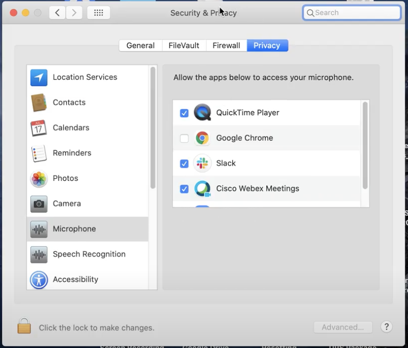The image size is (408, 348).
Task: Click the Photos flower icon
Action: click(39, 178)
